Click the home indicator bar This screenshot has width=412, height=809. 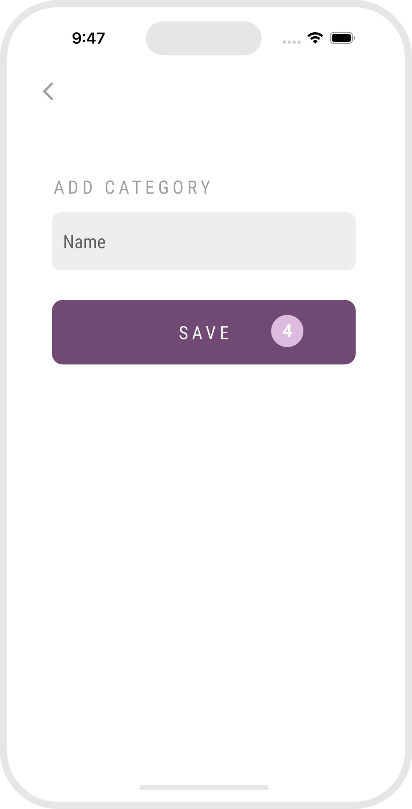click(x=204, y=787)
